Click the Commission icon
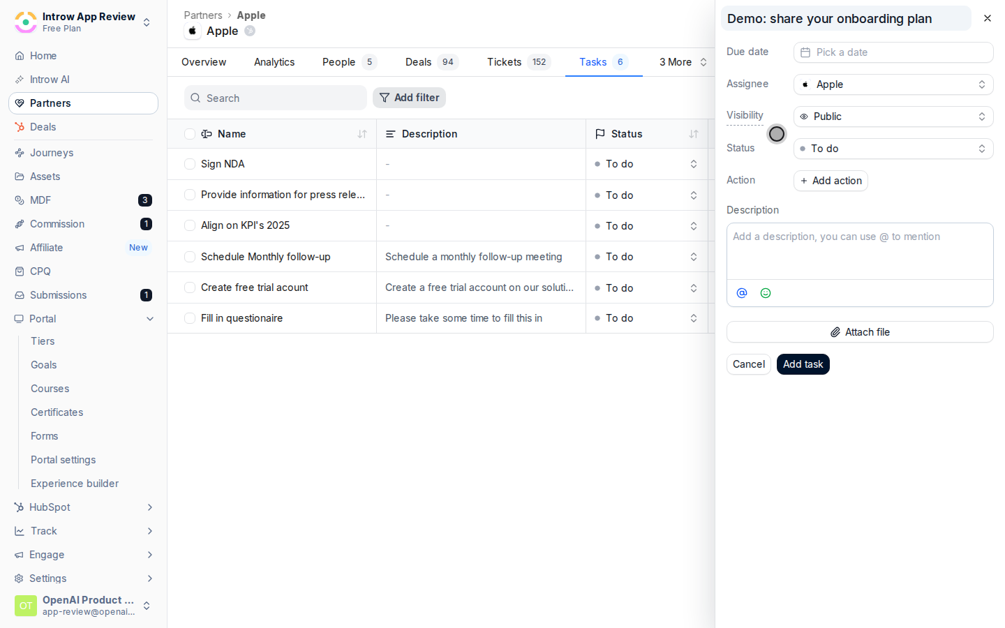The height and width of the screenshot is (628, 1005). coord(20,224)
